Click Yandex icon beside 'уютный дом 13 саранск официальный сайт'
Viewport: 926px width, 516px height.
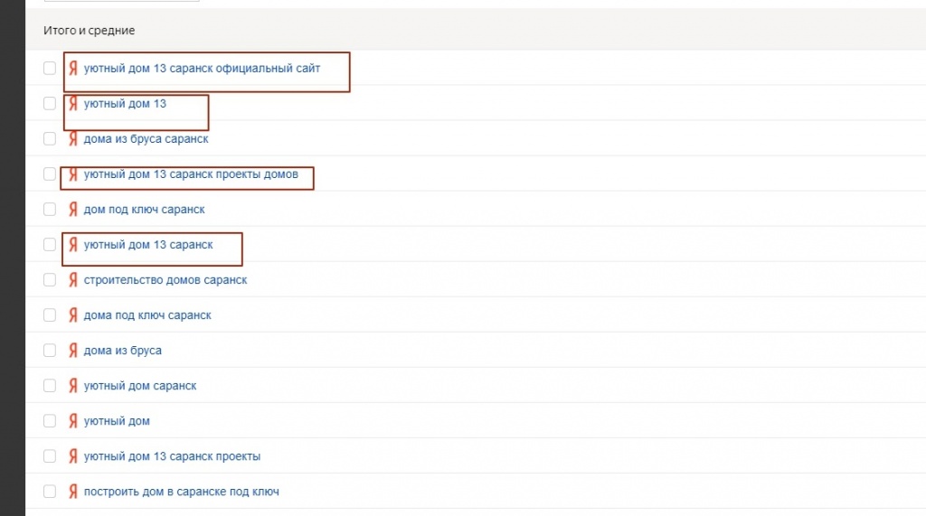pyautogui.click(x=72, y=68)
